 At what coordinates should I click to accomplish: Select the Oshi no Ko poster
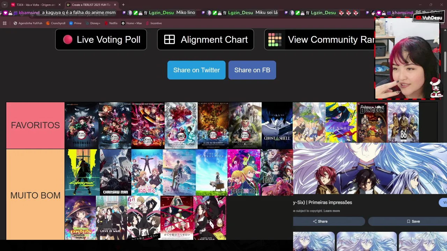pos(244,173)
